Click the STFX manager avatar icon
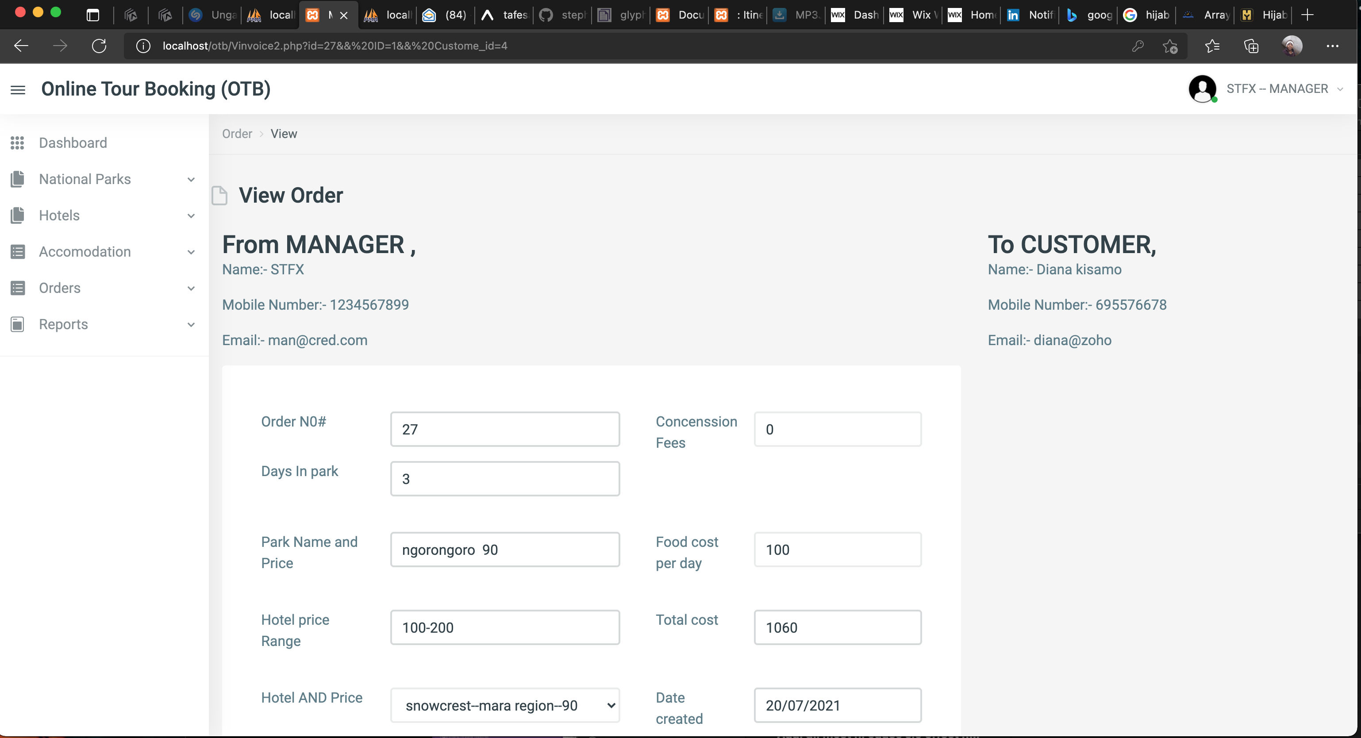This screenshot has height=738, width=1361. [1202, 89]
